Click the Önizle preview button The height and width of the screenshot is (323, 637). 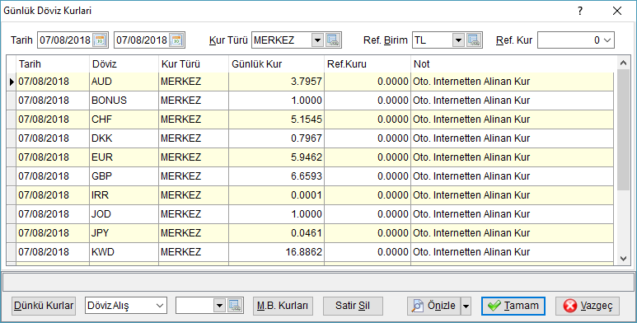(434, 306)
